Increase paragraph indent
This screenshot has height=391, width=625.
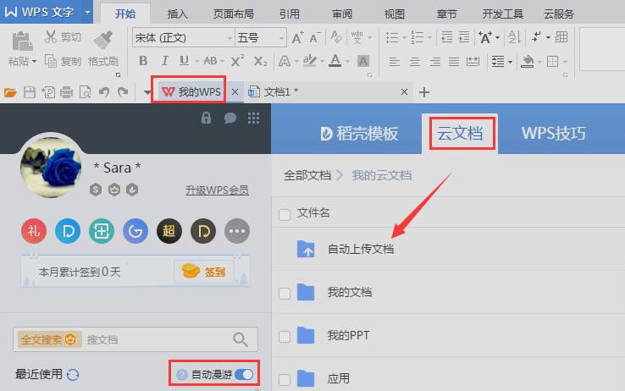[464, 37]
